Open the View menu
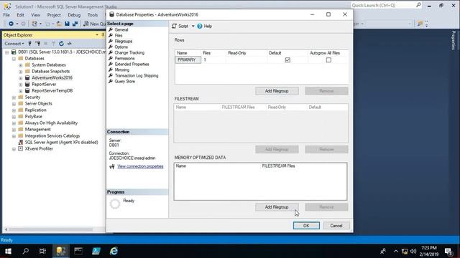This screenshot has width=460, height=258. click(x=35, y=15)
